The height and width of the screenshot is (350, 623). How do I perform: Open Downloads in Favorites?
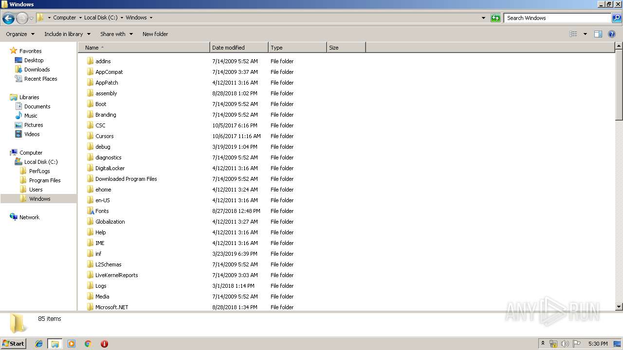point(37,70)
